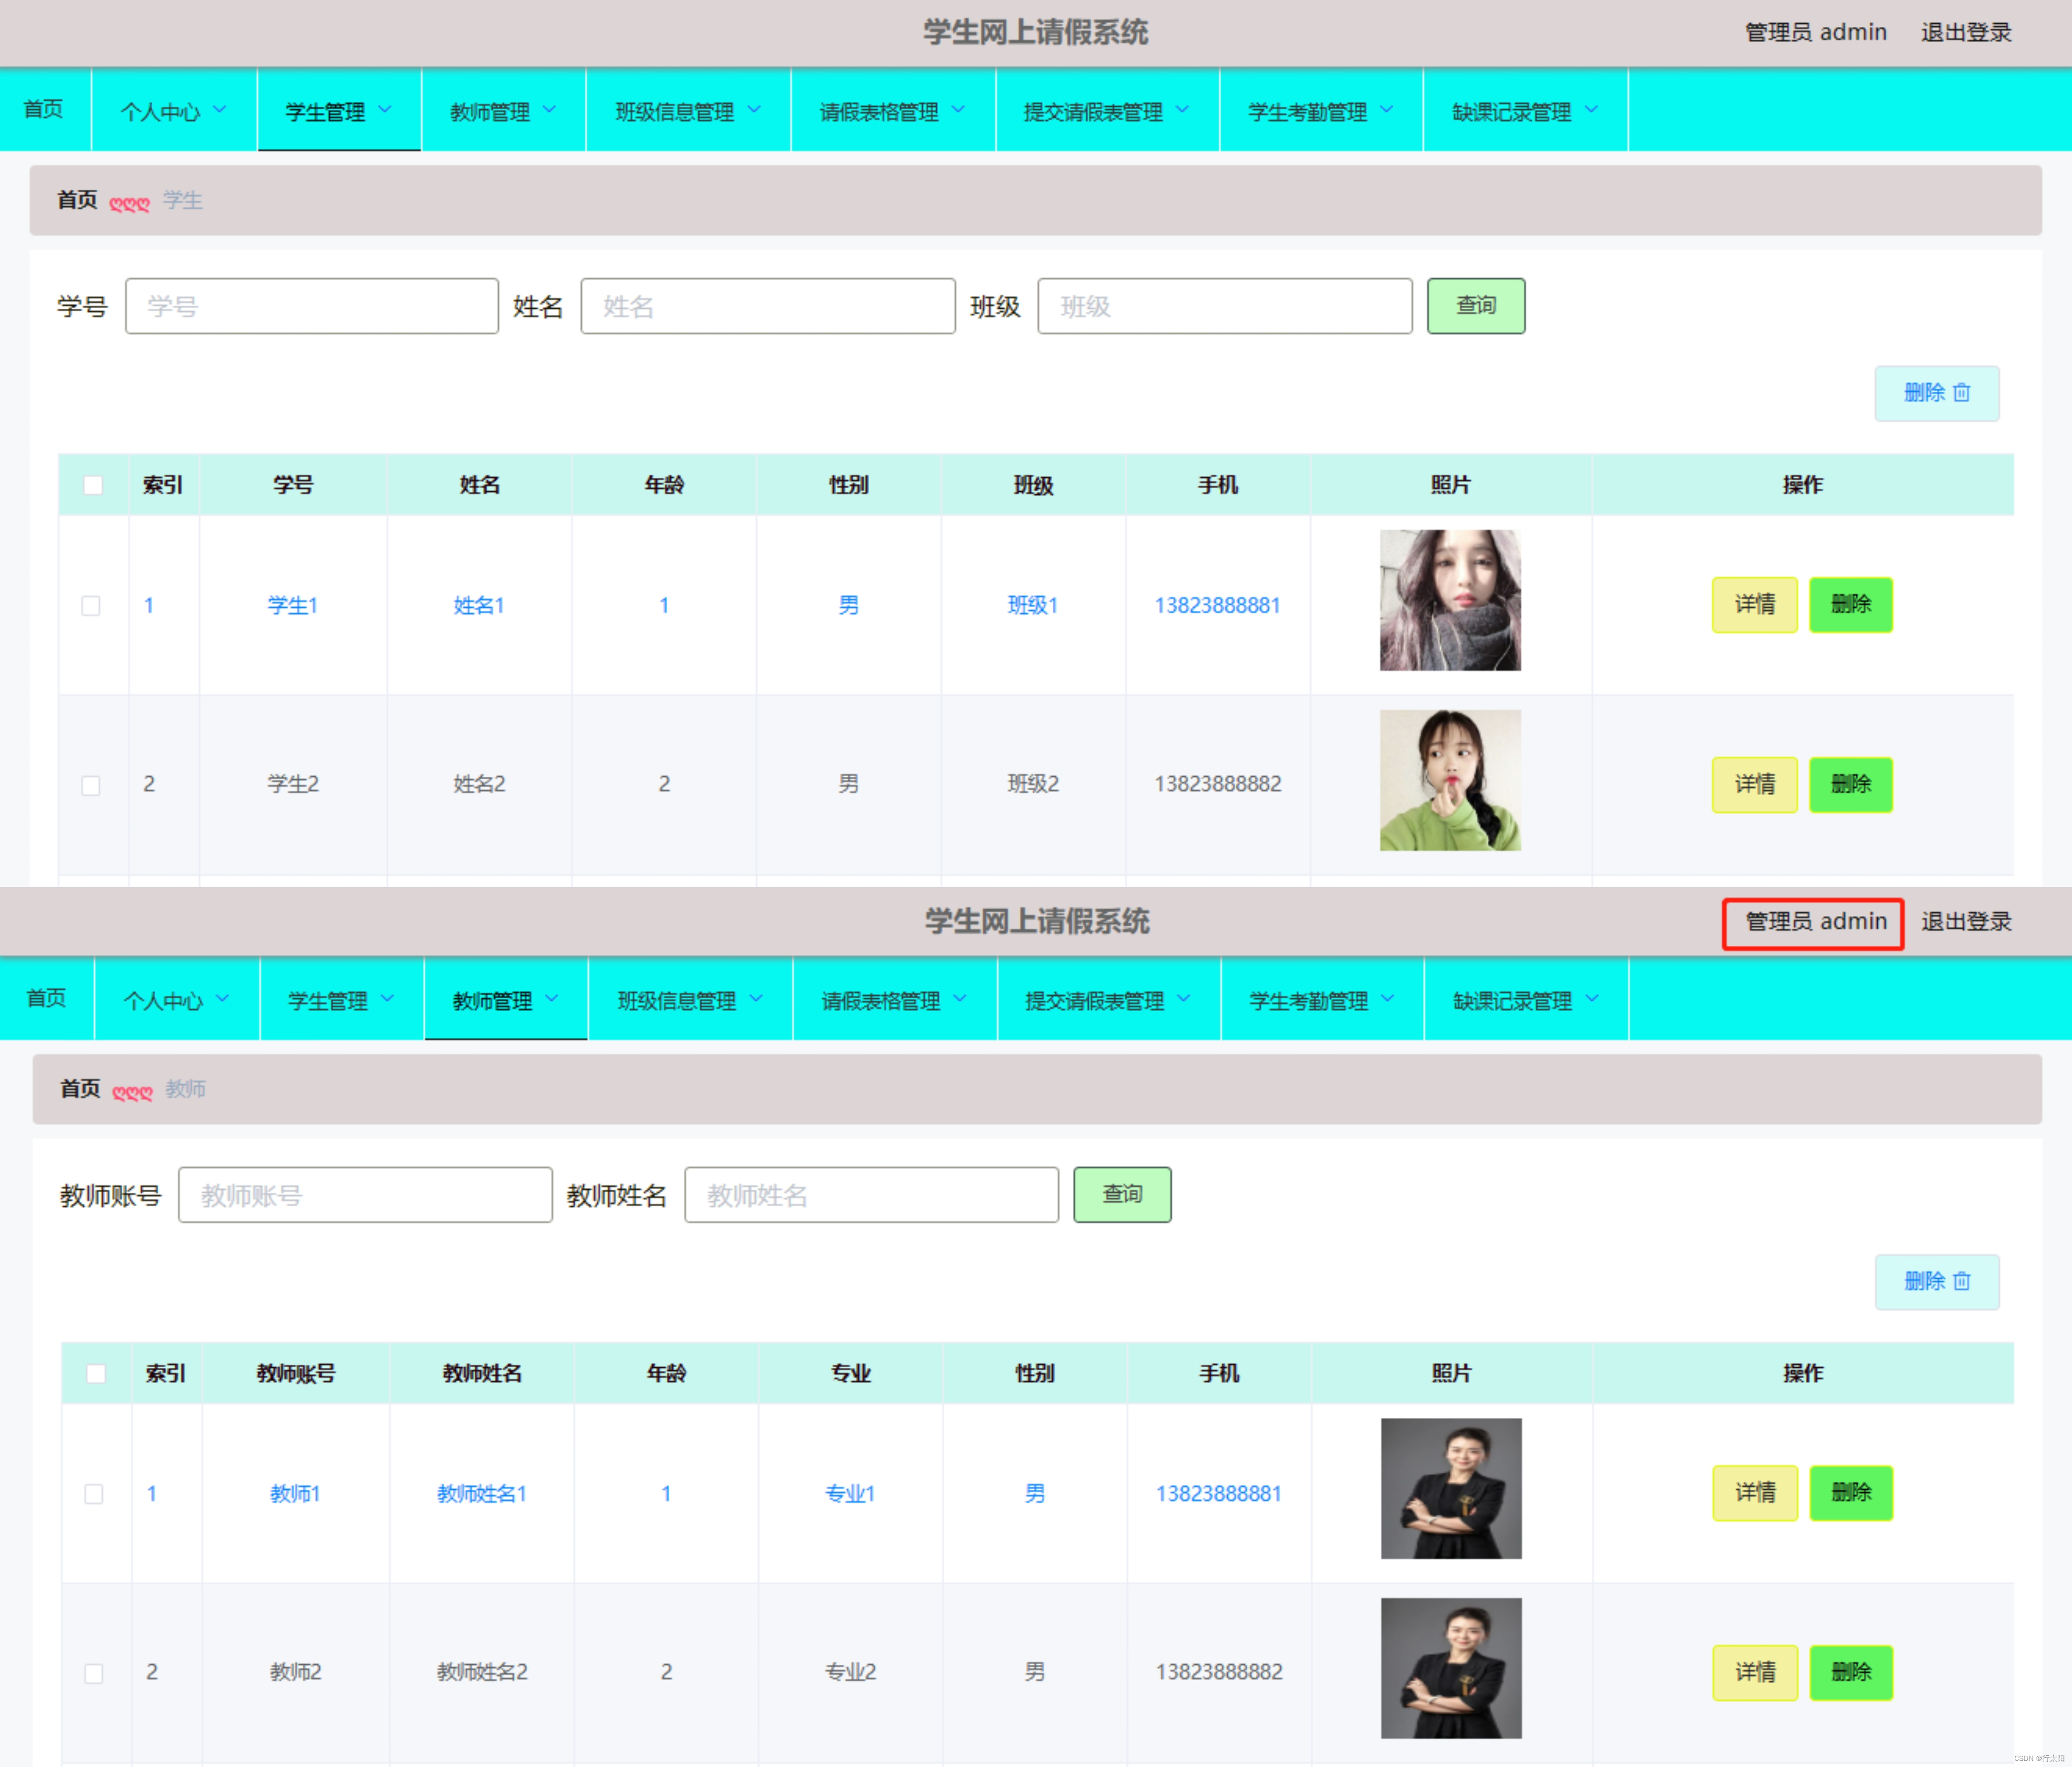Open photo thumbnail of student 姓名2

coord(1449,780)
